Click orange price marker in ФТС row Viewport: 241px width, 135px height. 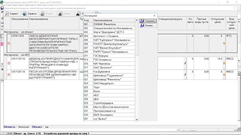(224, 43)
